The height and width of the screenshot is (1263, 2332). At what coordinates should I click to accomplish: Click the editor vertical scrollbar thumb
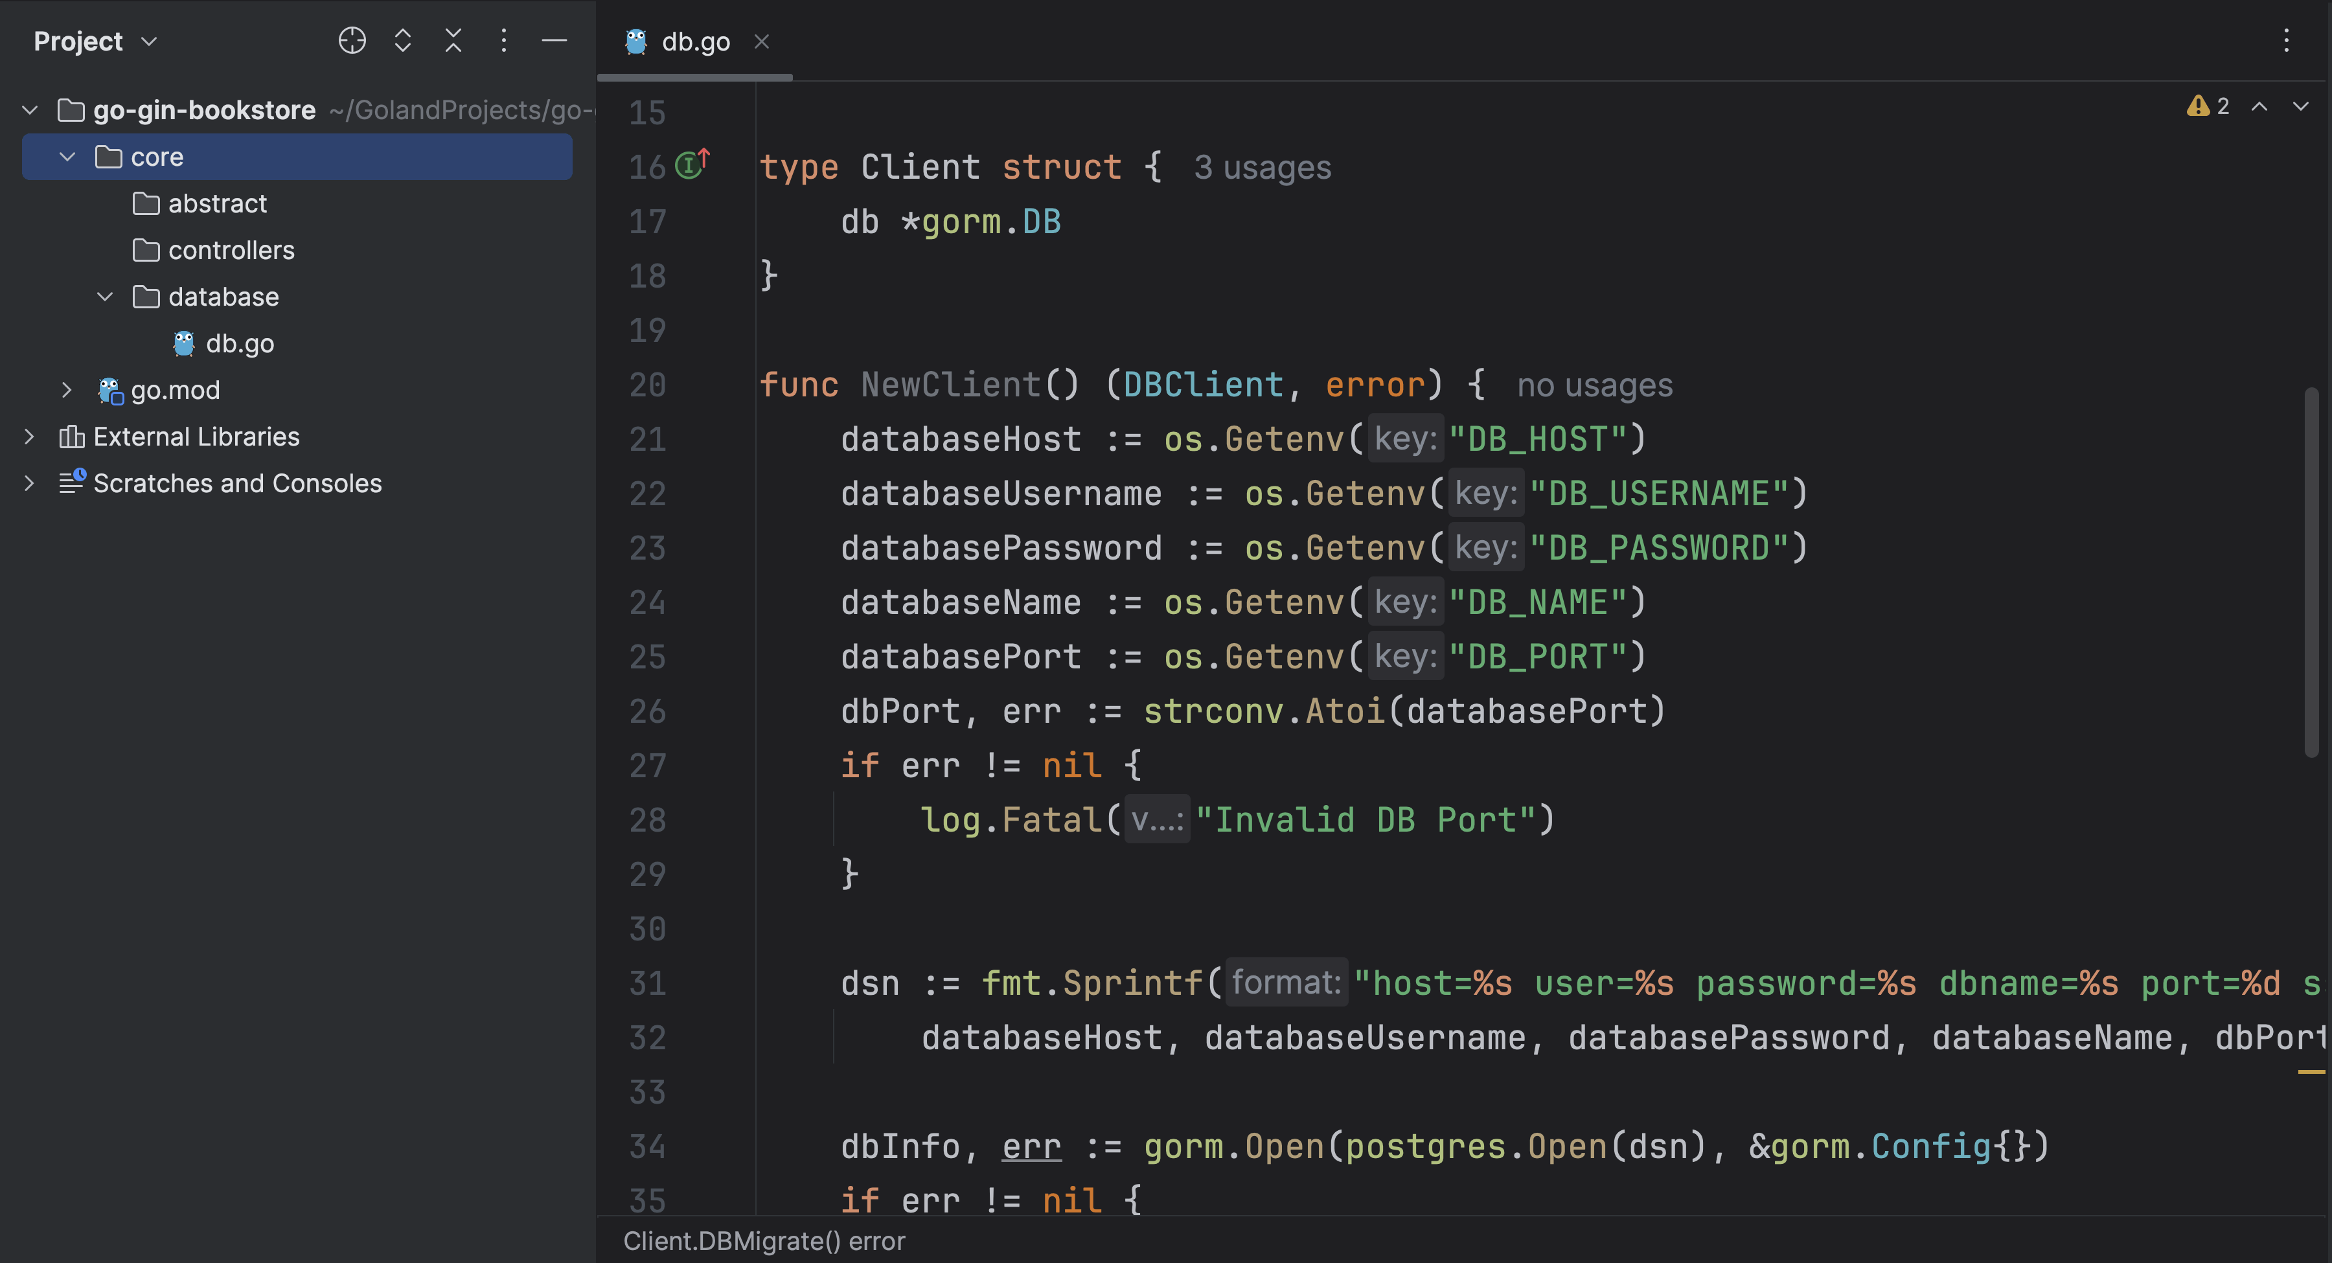point(2311,571)
